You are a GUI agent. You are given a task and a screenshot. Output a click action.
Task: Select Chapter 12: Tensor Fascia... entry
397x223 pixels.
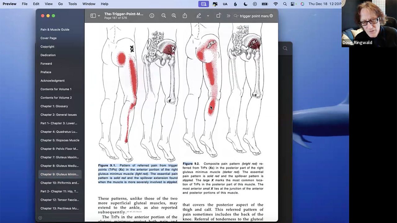tap(60, 200)
